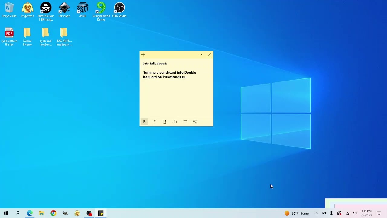Screen dimensions: 387x218
Task: Open taskbar Search magnifier
Action: (x=18, y=213)
